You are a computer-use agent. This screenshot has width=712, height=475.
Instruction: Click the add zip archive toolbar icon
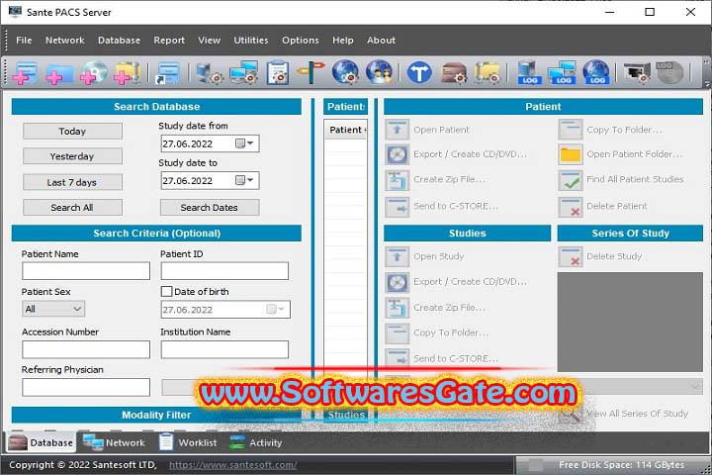(128, 72)
